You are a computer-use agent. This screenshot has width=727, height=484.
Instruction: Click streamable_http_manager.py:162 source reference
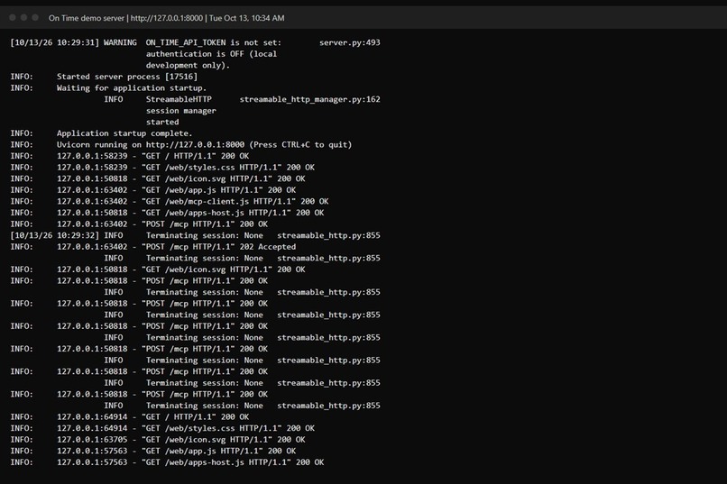(x=309, y=99)
